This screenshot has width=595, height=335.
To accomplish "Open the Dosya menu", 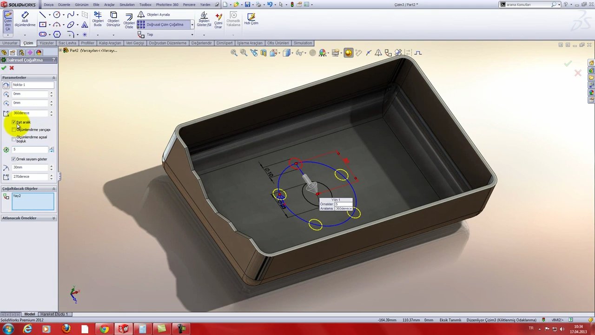I will [x=49, y=5].
